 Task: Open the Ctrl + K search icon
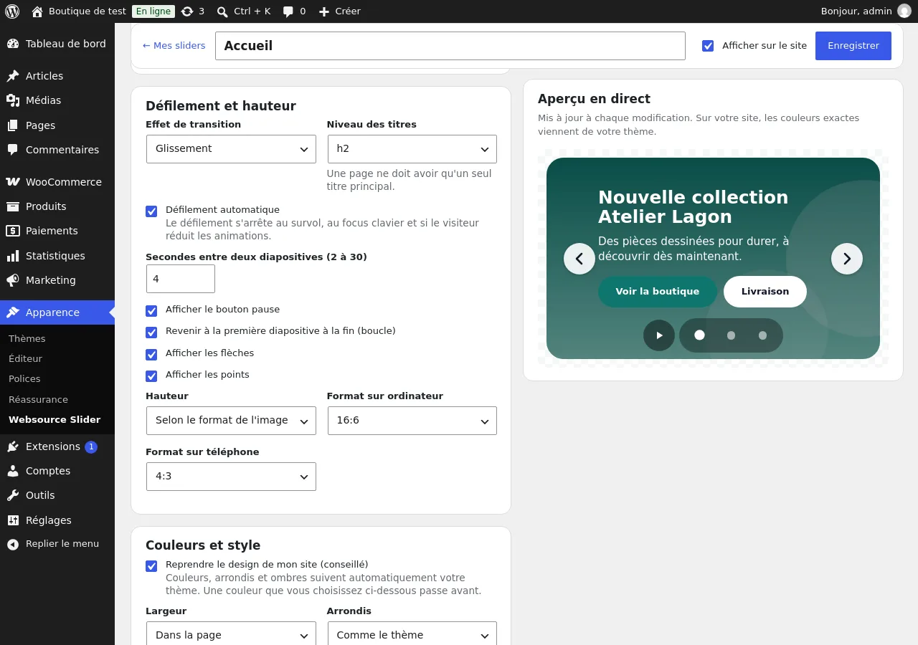point(222,11)
